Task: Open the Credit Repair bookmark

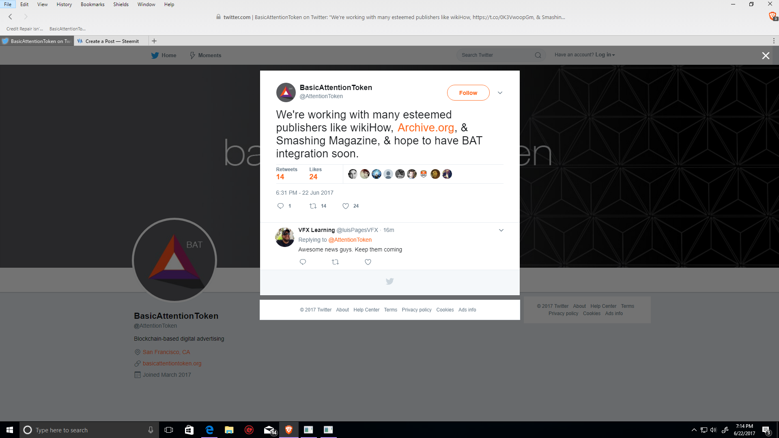Action: pyautogui.click(x=25, y=29)
